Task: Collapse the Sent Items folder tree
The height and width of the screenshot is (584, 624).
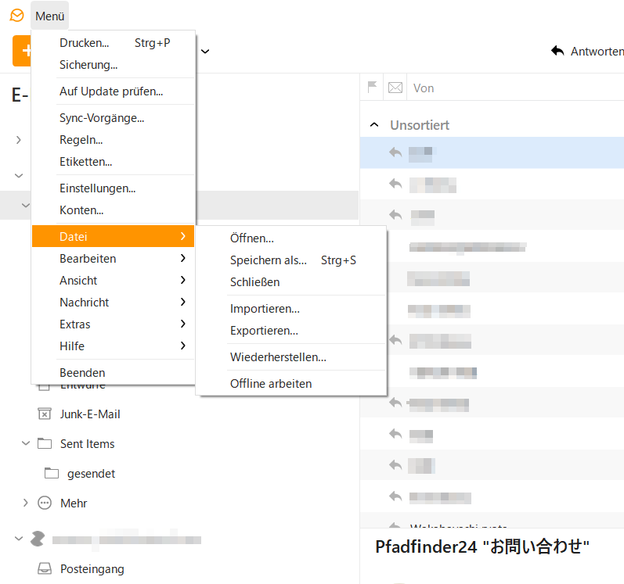Action: pyautogui.click(x=25, y=443)
